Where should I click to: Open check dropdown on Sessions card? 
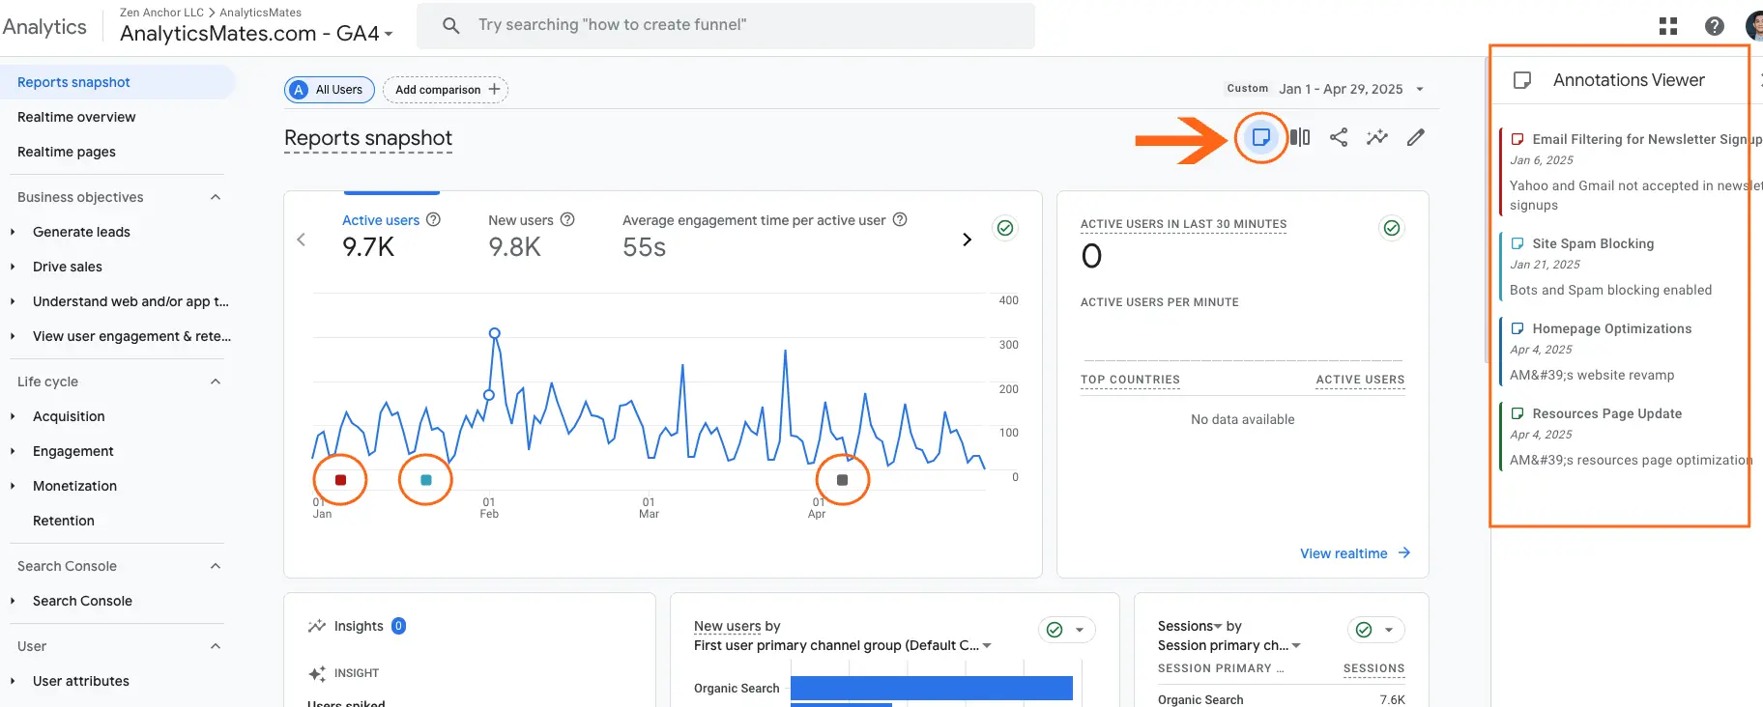point(1375,630)
